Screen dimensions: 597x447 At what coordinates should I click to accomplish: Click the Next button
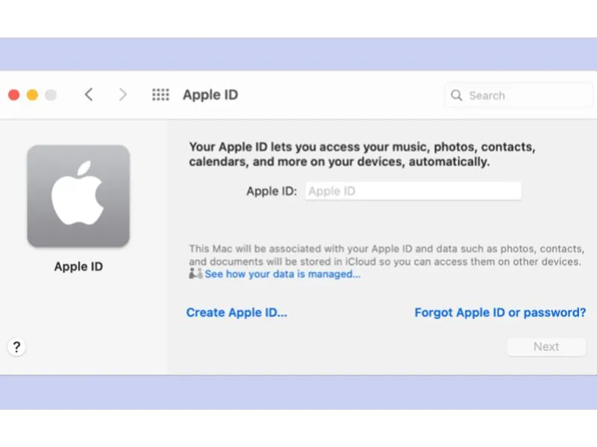click(546, 346)
